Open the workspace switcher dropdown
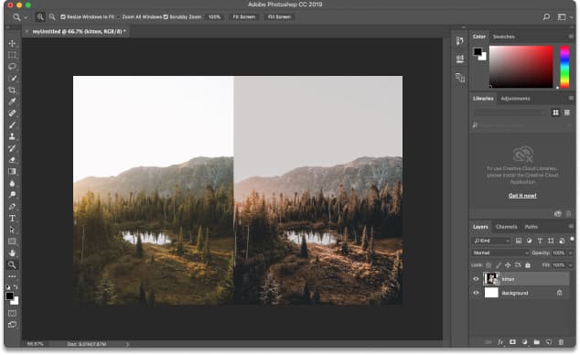 pos(564,17)
